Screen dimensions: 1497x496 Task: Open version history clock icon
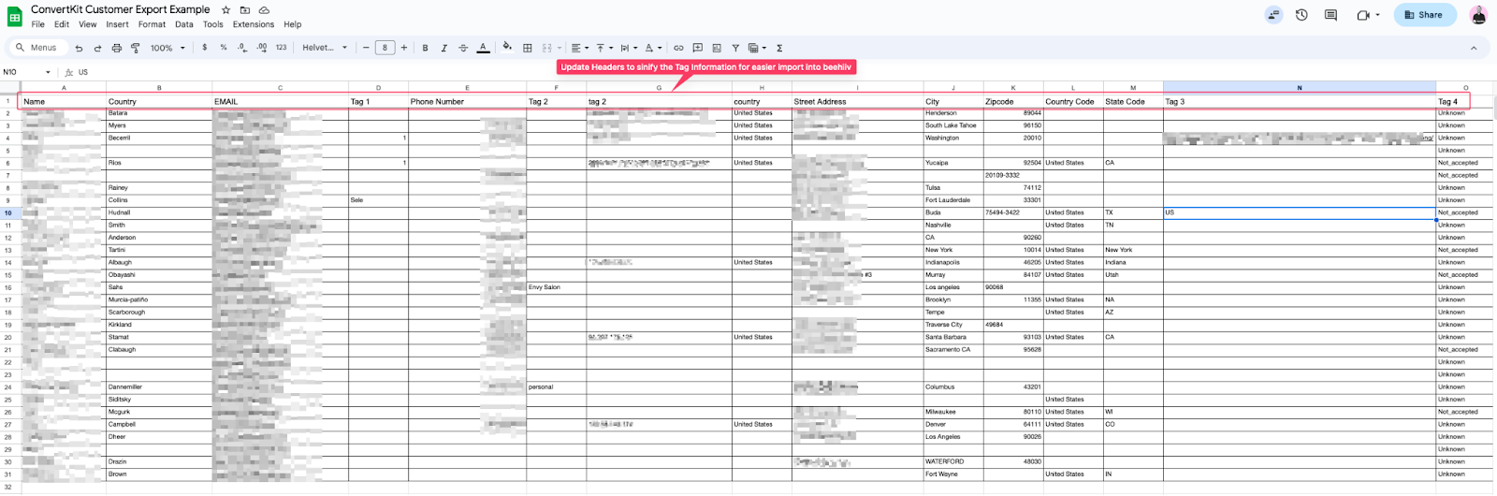tap(1301, 15)
